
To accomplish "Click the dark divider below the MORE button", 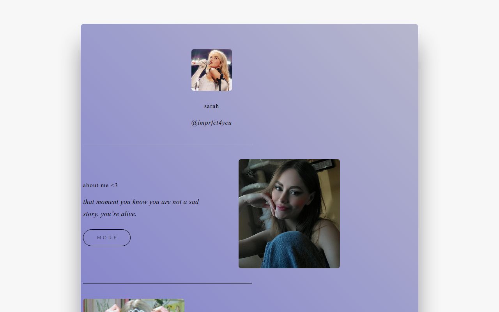I will pos(167,284).
